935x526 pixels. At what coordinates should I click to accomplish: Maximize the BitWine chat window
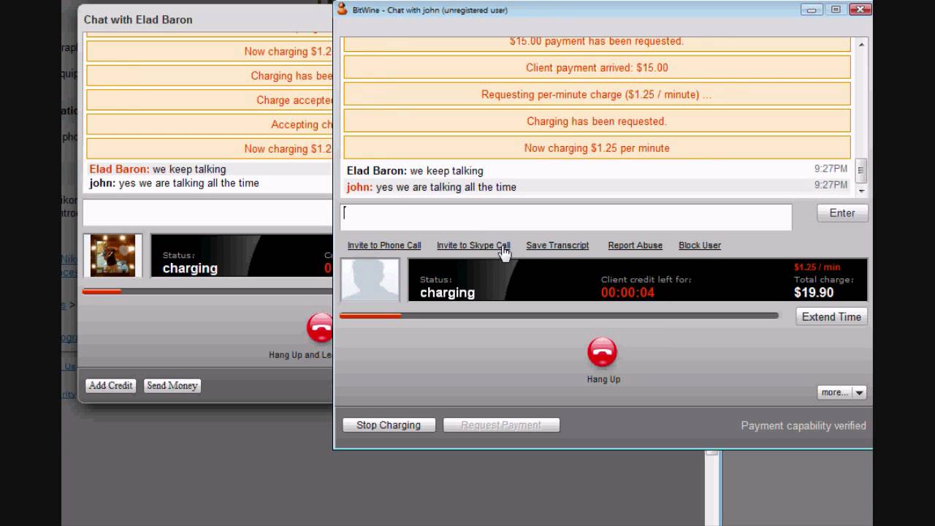[836, 9]
